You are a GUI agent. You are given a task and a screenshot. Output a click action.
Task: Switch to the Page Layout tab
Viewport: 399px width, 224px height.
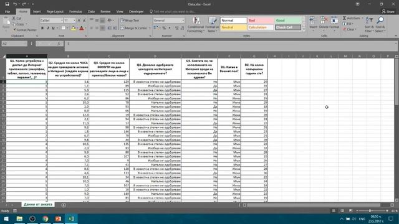pyautogui.click(x=55, y=11)
